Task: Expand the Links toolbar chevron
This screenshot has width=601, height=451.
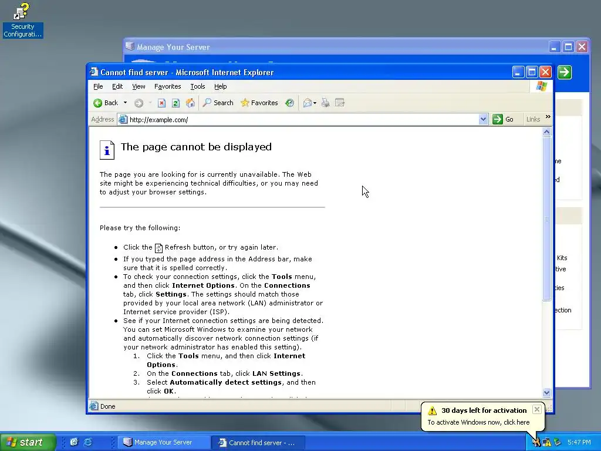Action: pyautogui.click(x=548, y=117)
